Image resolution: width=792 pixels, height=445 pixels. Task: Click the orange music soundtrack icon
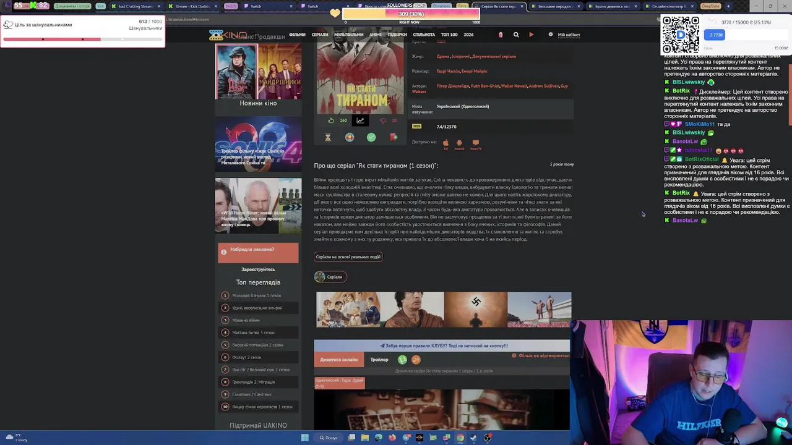point(416,360)
